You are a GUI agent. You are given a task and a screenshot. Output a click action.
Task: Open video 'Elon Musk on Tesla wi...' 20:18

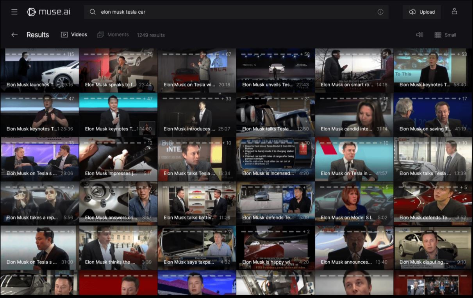click(x=197, y=70)
